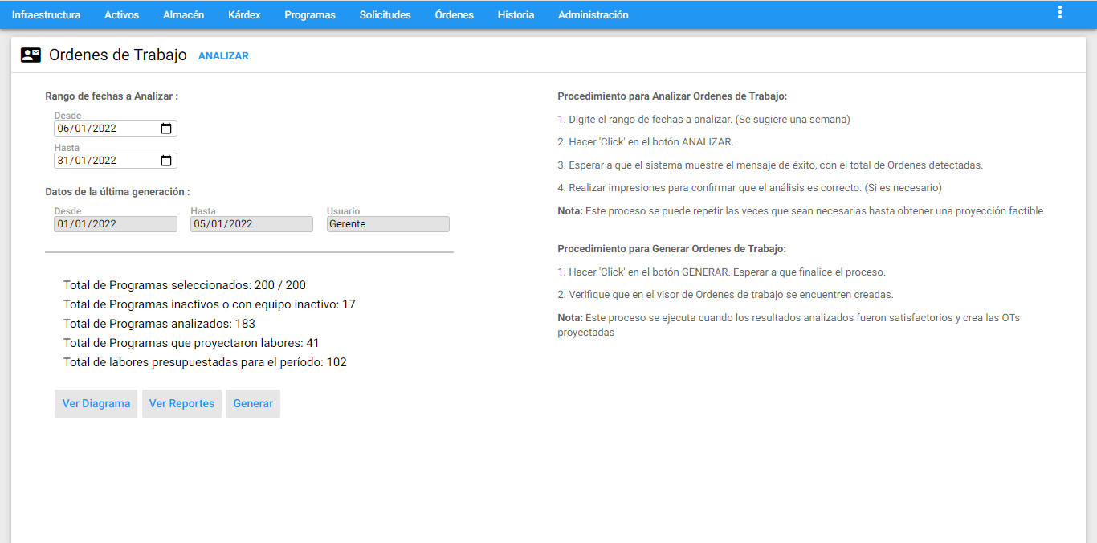The height and width of the screenshot is (543, 1097).
Task: Click last generation Hasta field 05/01/2022
Action: click(x=251, y=224)
